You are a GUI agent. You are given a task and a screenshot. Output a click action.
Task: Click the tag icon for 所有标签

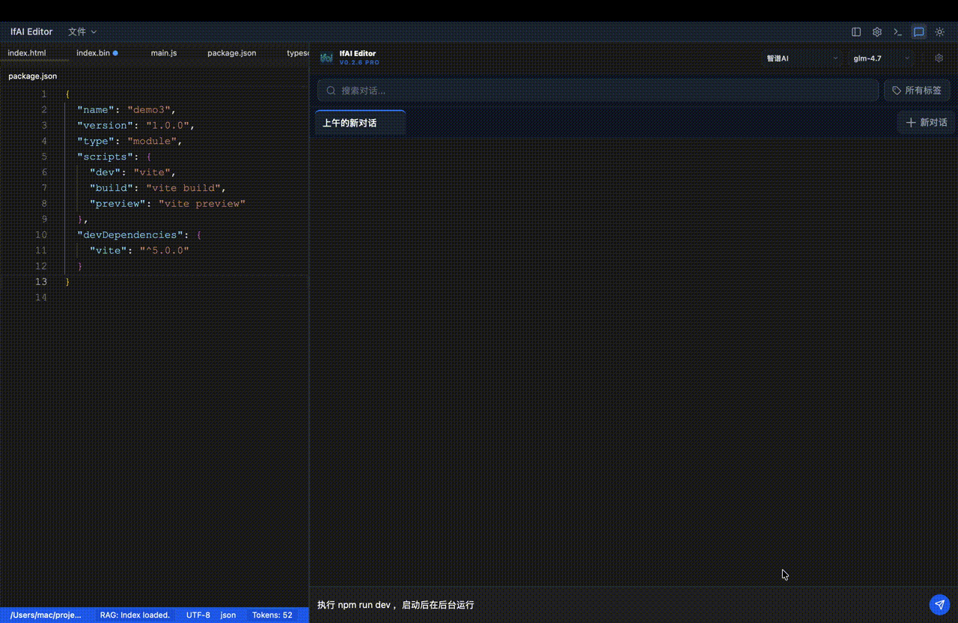[897, 91]
